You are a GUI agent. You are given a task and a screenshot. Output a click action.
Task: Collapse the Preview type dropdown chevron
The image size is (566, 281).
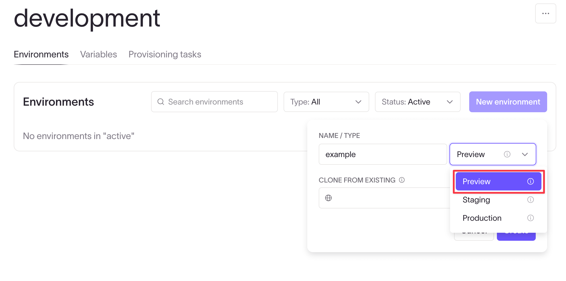(525, 154)
